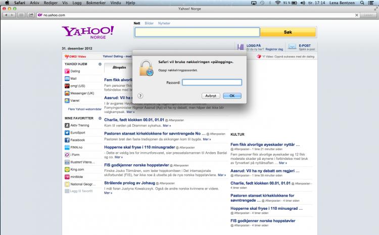
Task: Open the Registrer deg link
Action: (x=274, y=49)
